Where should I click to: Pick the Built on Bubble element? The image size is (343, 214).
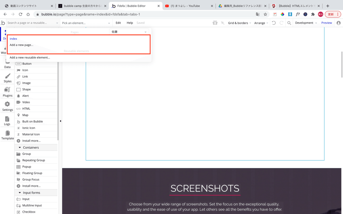pos(36,122)
